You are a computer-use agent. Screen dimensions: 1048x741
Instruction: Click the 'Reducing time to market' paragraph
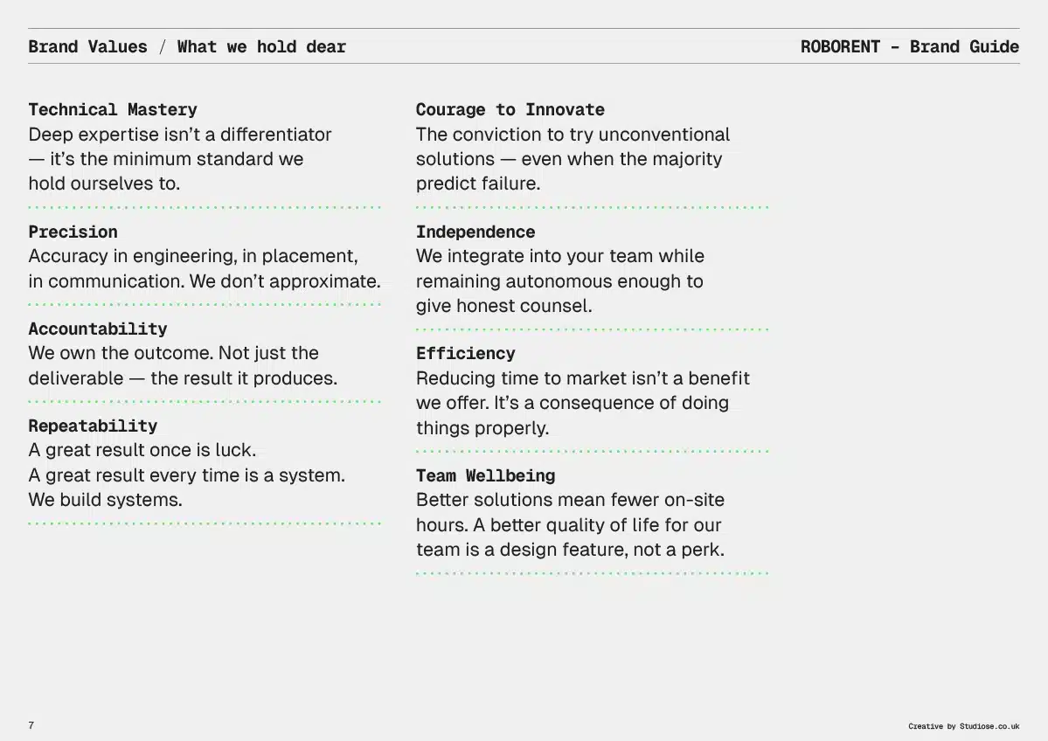point(583,403)
